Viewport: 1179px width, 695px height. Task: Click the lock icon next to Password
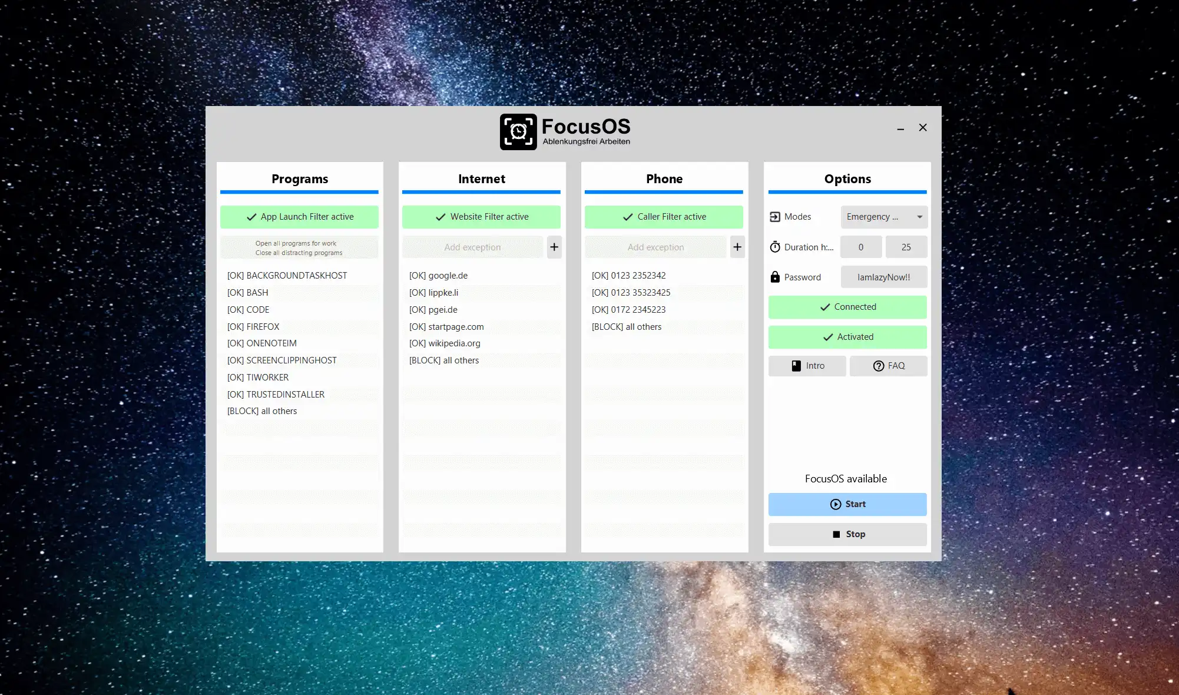pyautogui.click(x=774, y=276)
